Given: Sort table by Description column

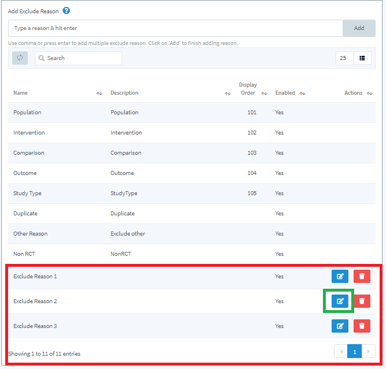Looking at the screenshot, I should click(x=227, y=94).
